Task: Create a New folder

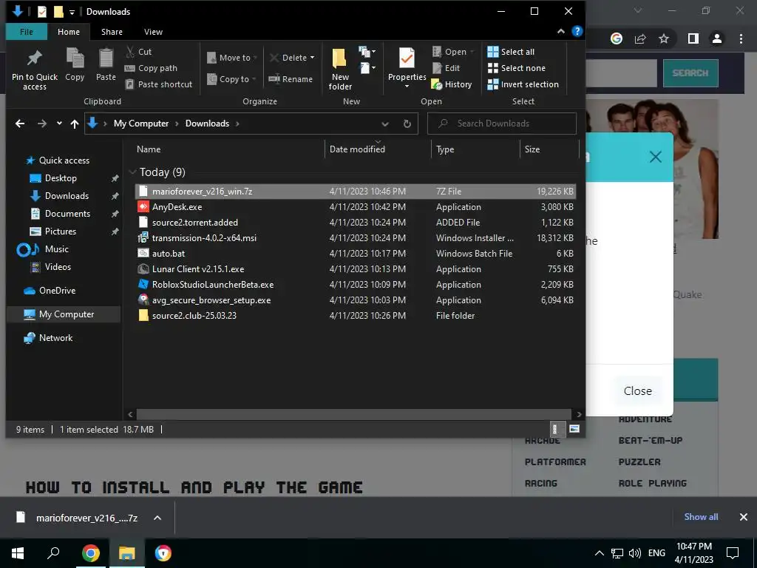Action: 340,69
